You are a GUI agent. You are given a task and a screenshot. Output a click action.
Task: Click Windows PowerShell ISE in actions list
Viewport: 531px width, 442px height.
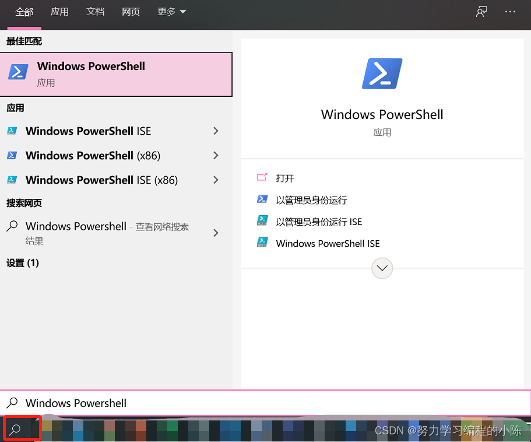pyautogui.click(x=328, y=243)
